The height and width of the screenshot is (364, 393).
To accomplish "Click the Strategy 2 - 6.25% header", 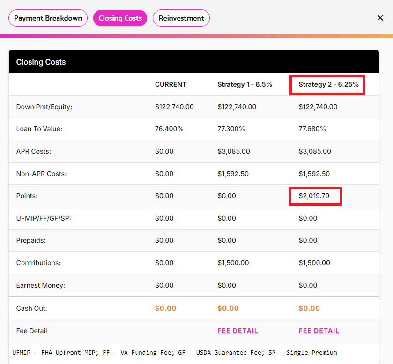I will coord(328,84).
